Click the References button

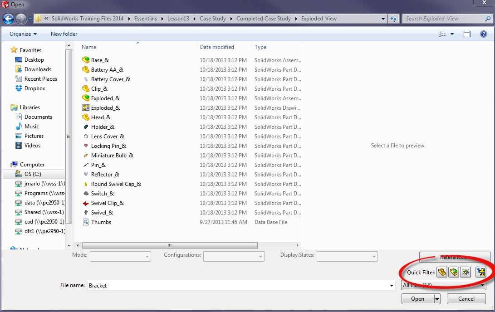pos(455,257)
